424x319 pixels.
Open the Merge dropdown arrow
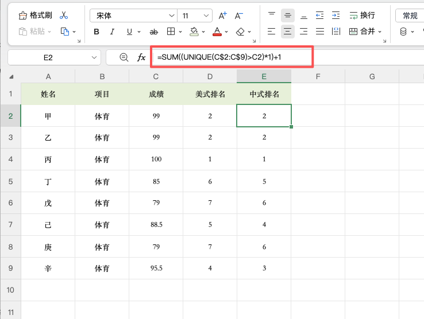[380, 32]
